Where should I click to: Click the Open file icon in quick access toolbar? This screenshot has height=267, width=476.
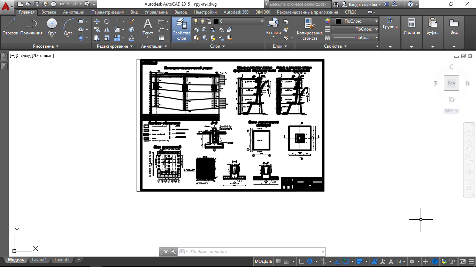pyautogui.click(x=28, y=4)
